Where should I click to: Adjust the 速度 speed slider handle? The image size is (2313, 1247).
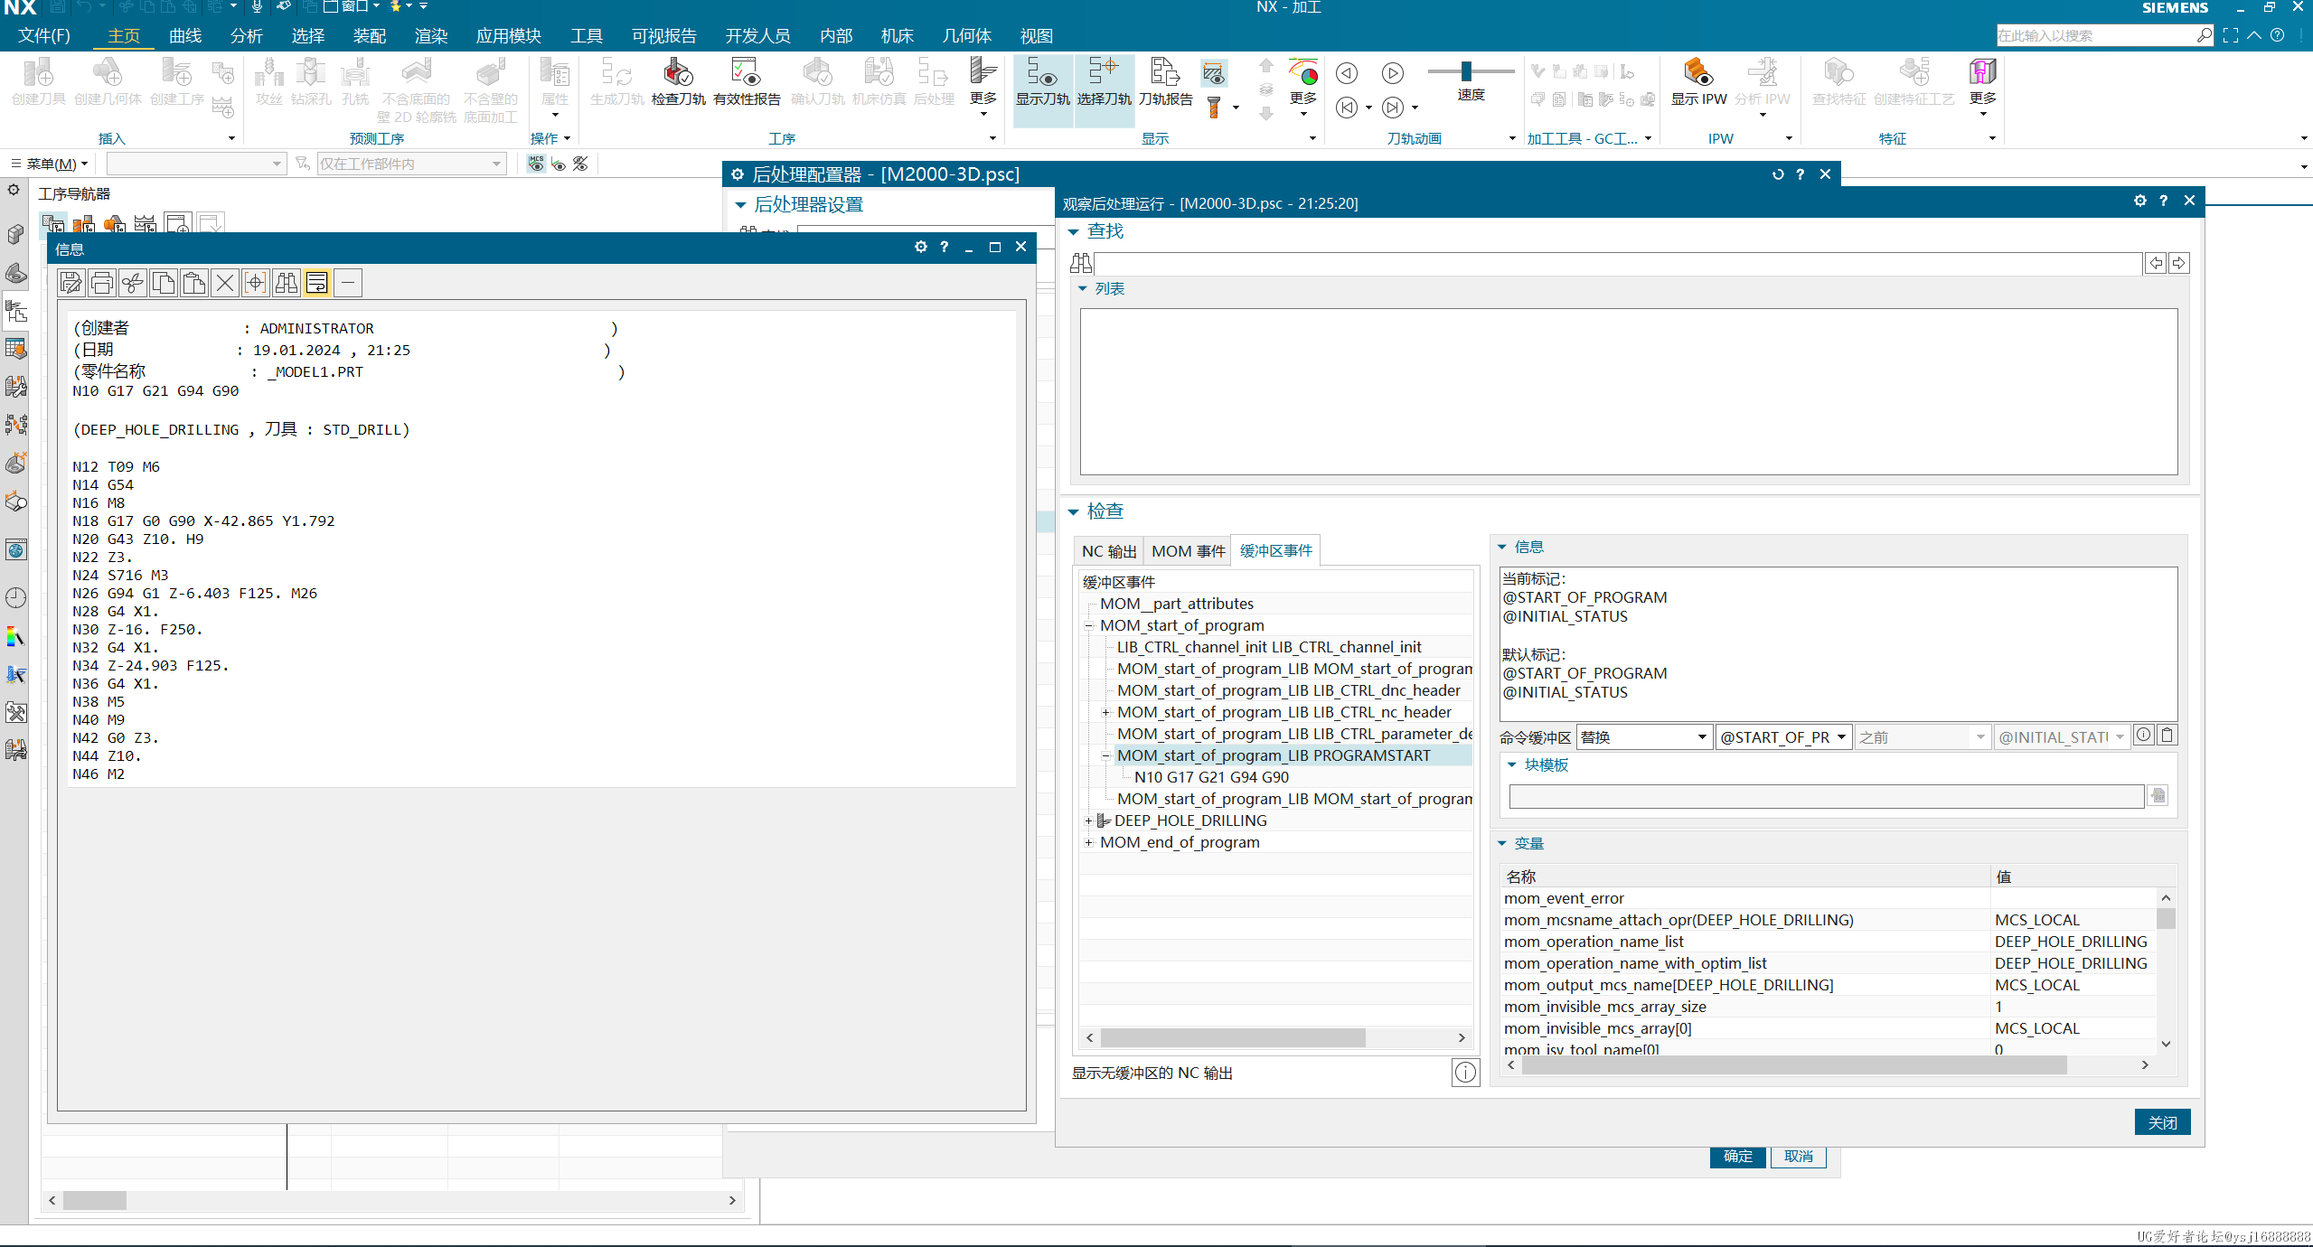pos(1466,71)
